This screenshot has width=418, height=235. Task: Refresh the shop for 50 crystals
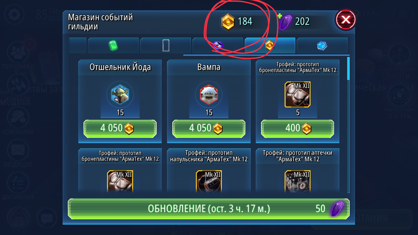coord(209,209)
